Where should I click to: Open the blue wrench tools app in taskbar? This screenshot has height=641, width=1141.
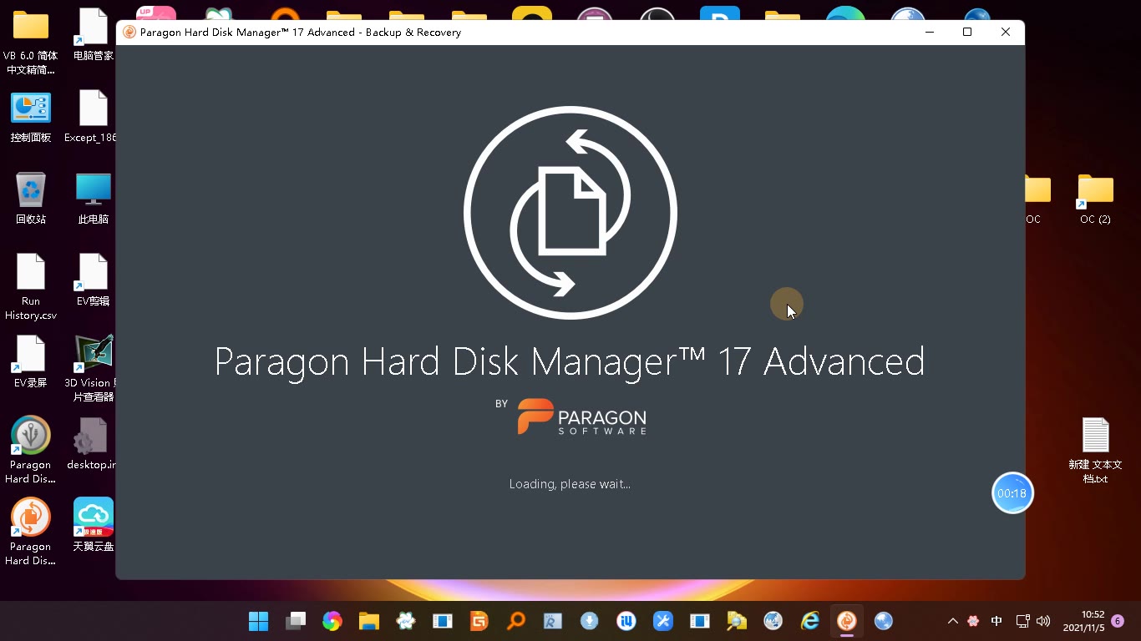[x=663, y=621]
